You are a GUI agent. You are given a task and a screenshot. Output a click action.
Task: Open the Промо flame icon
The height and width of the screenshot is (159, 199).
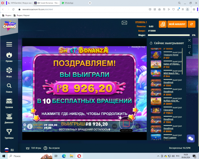[x=9, y=55]
